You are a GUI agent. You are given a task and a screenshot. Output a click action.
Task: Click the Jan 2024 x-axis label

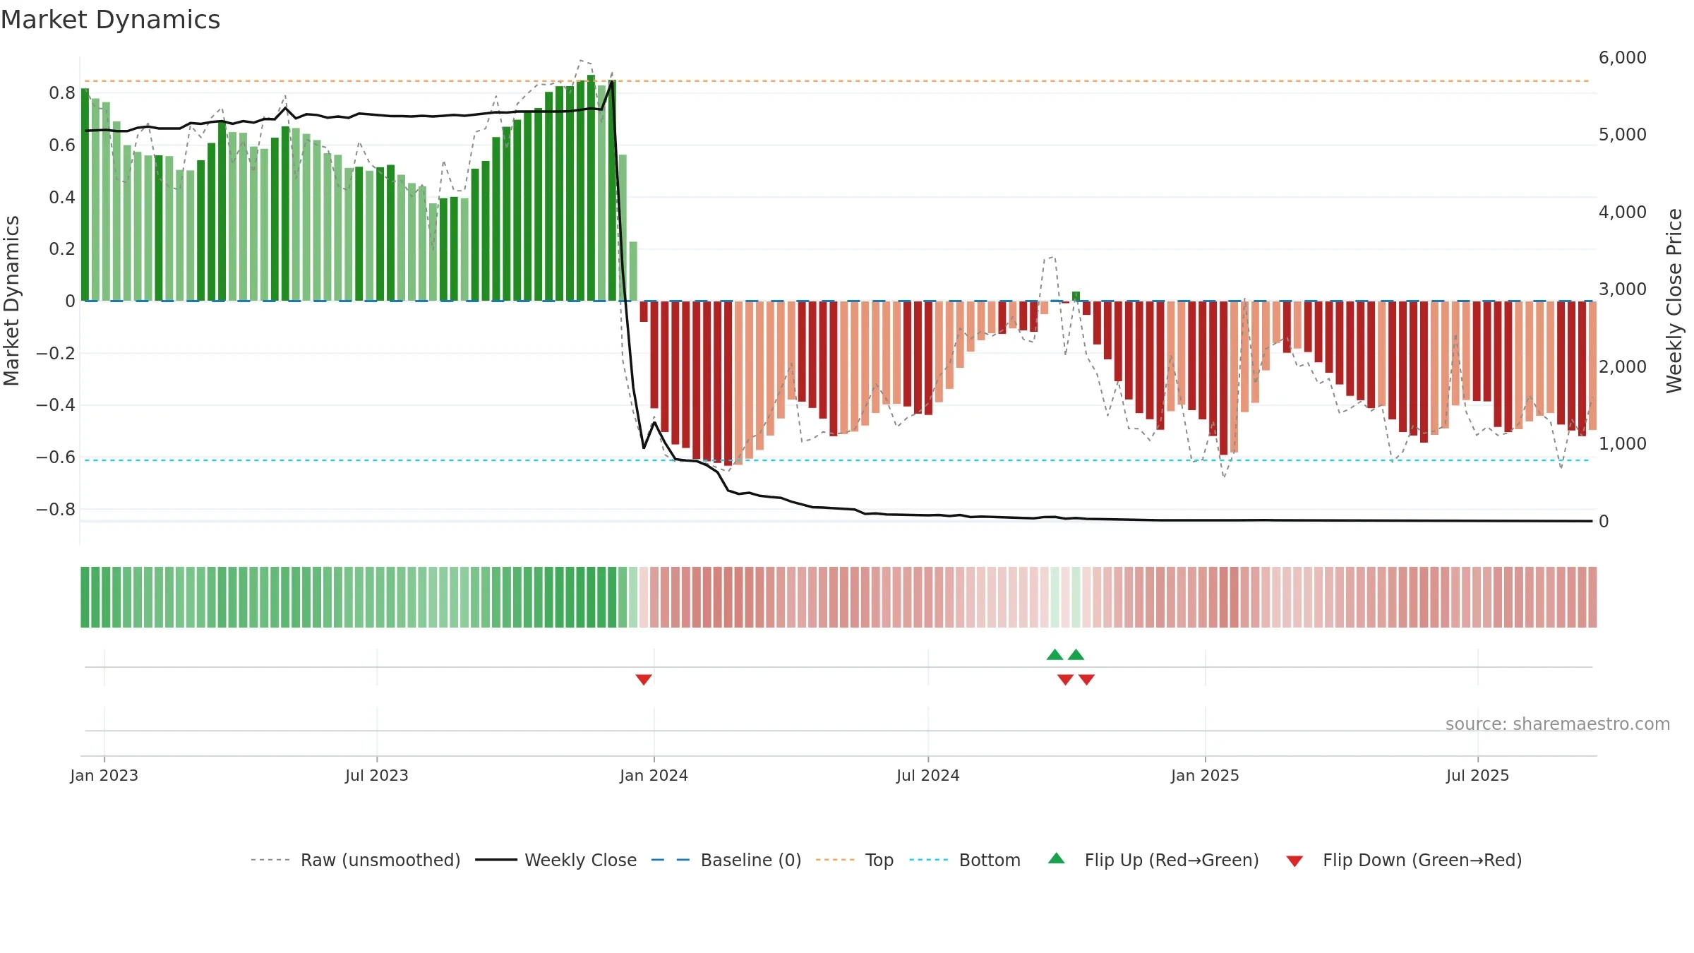[x=654, y=775]
